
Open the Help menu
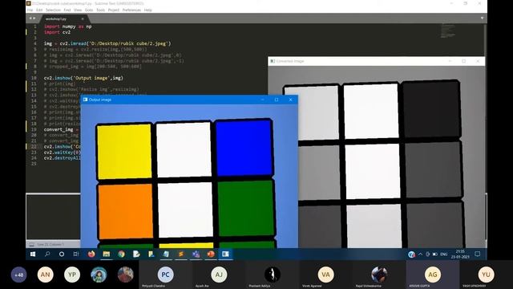coord(147,10)
